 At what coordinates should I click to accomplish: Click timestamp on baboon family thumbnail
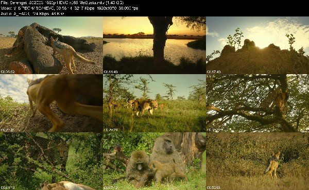click(111, 188)
